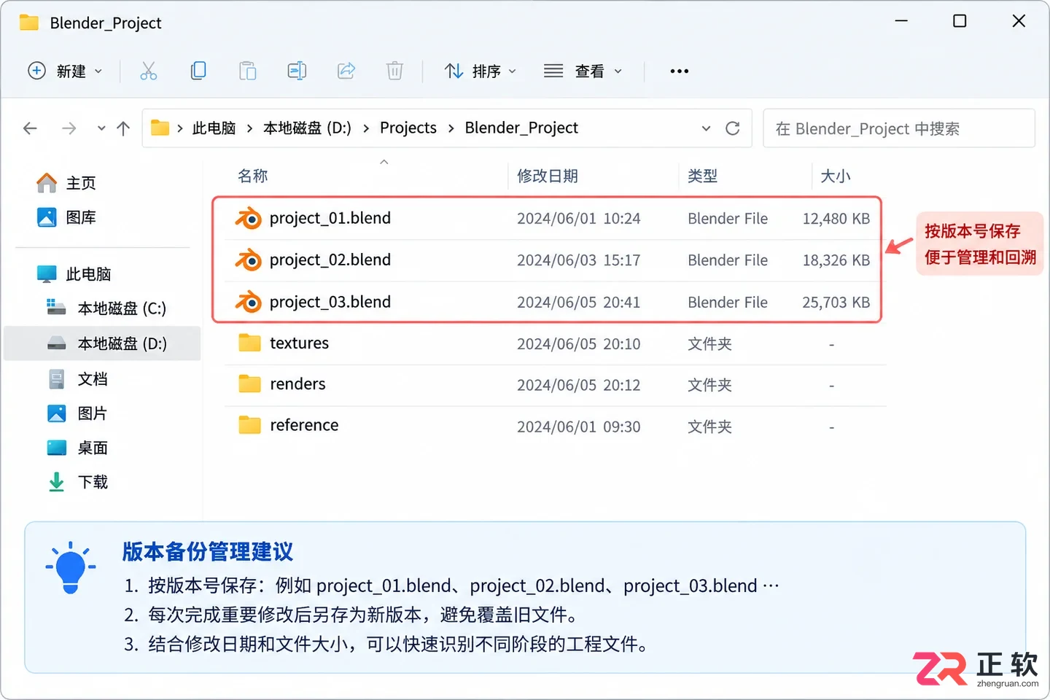Go to 本地磁盘 (D:) in breadcrumb path
Image resolution: width=1050 pixels, height=700 pixels.
tap(307, 128)
